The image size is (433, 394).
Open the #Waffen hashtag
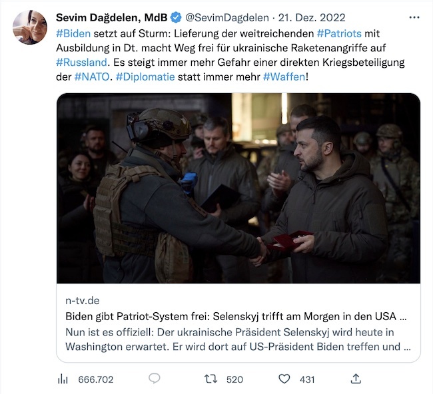284,77
